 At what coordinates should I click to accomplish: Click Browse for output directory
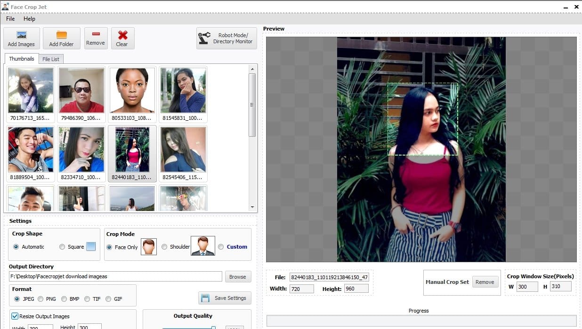pos(237,277)
